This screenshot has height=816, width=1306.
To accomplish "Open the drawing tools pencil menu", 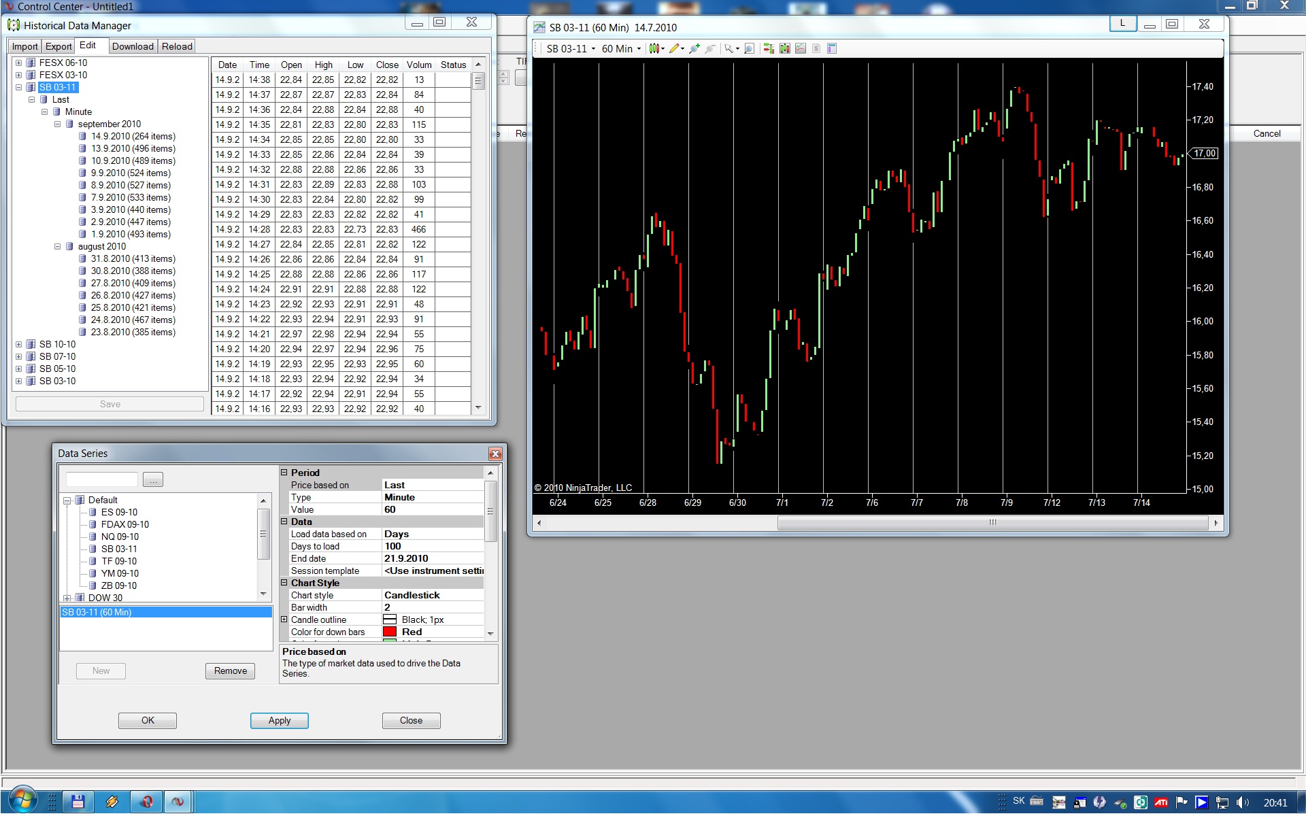I will coord(675,49).
